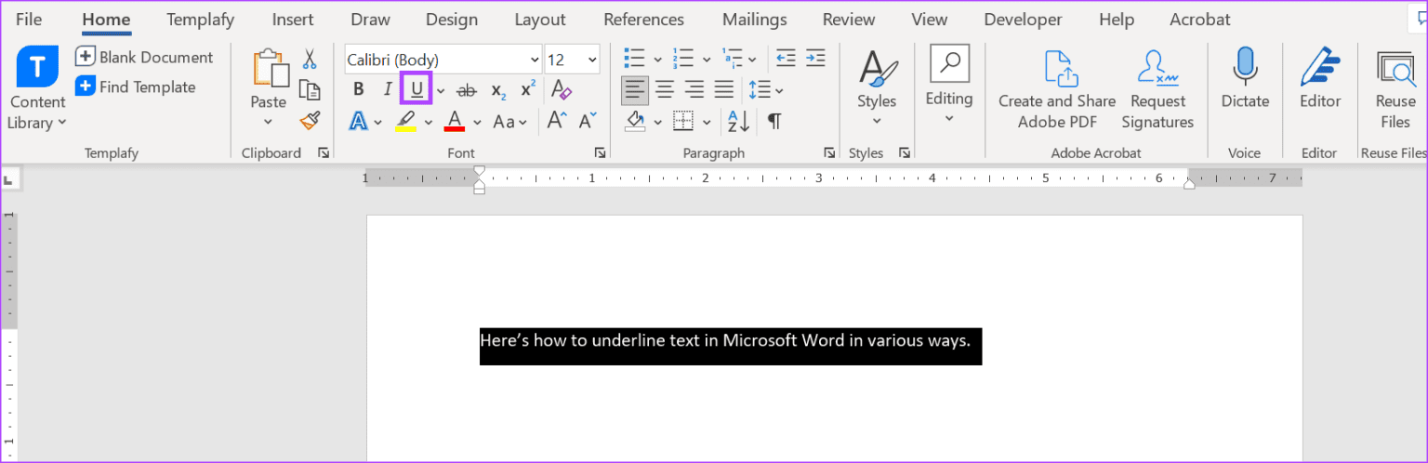This screenshot has height=463, width=1428.
Task: Toggle Strikethrough formatting
Action: [x=468, y=90]
